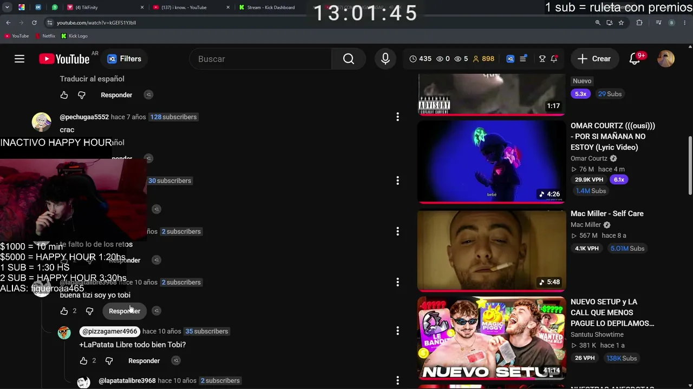Image resolution: width=693 pixels, height=389 pixels.
Task: Click the '128 subscribers' badge
Action: (173, 117)
